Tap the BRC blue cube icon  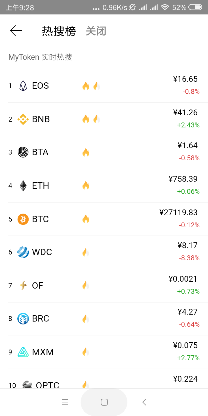pos(23,319)
